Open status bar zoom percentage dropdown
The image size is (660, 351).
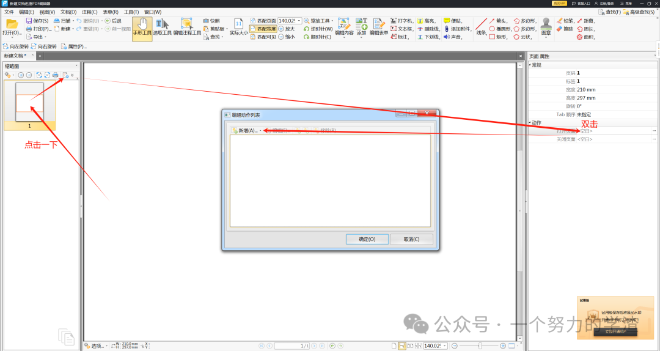pos(445,346)
